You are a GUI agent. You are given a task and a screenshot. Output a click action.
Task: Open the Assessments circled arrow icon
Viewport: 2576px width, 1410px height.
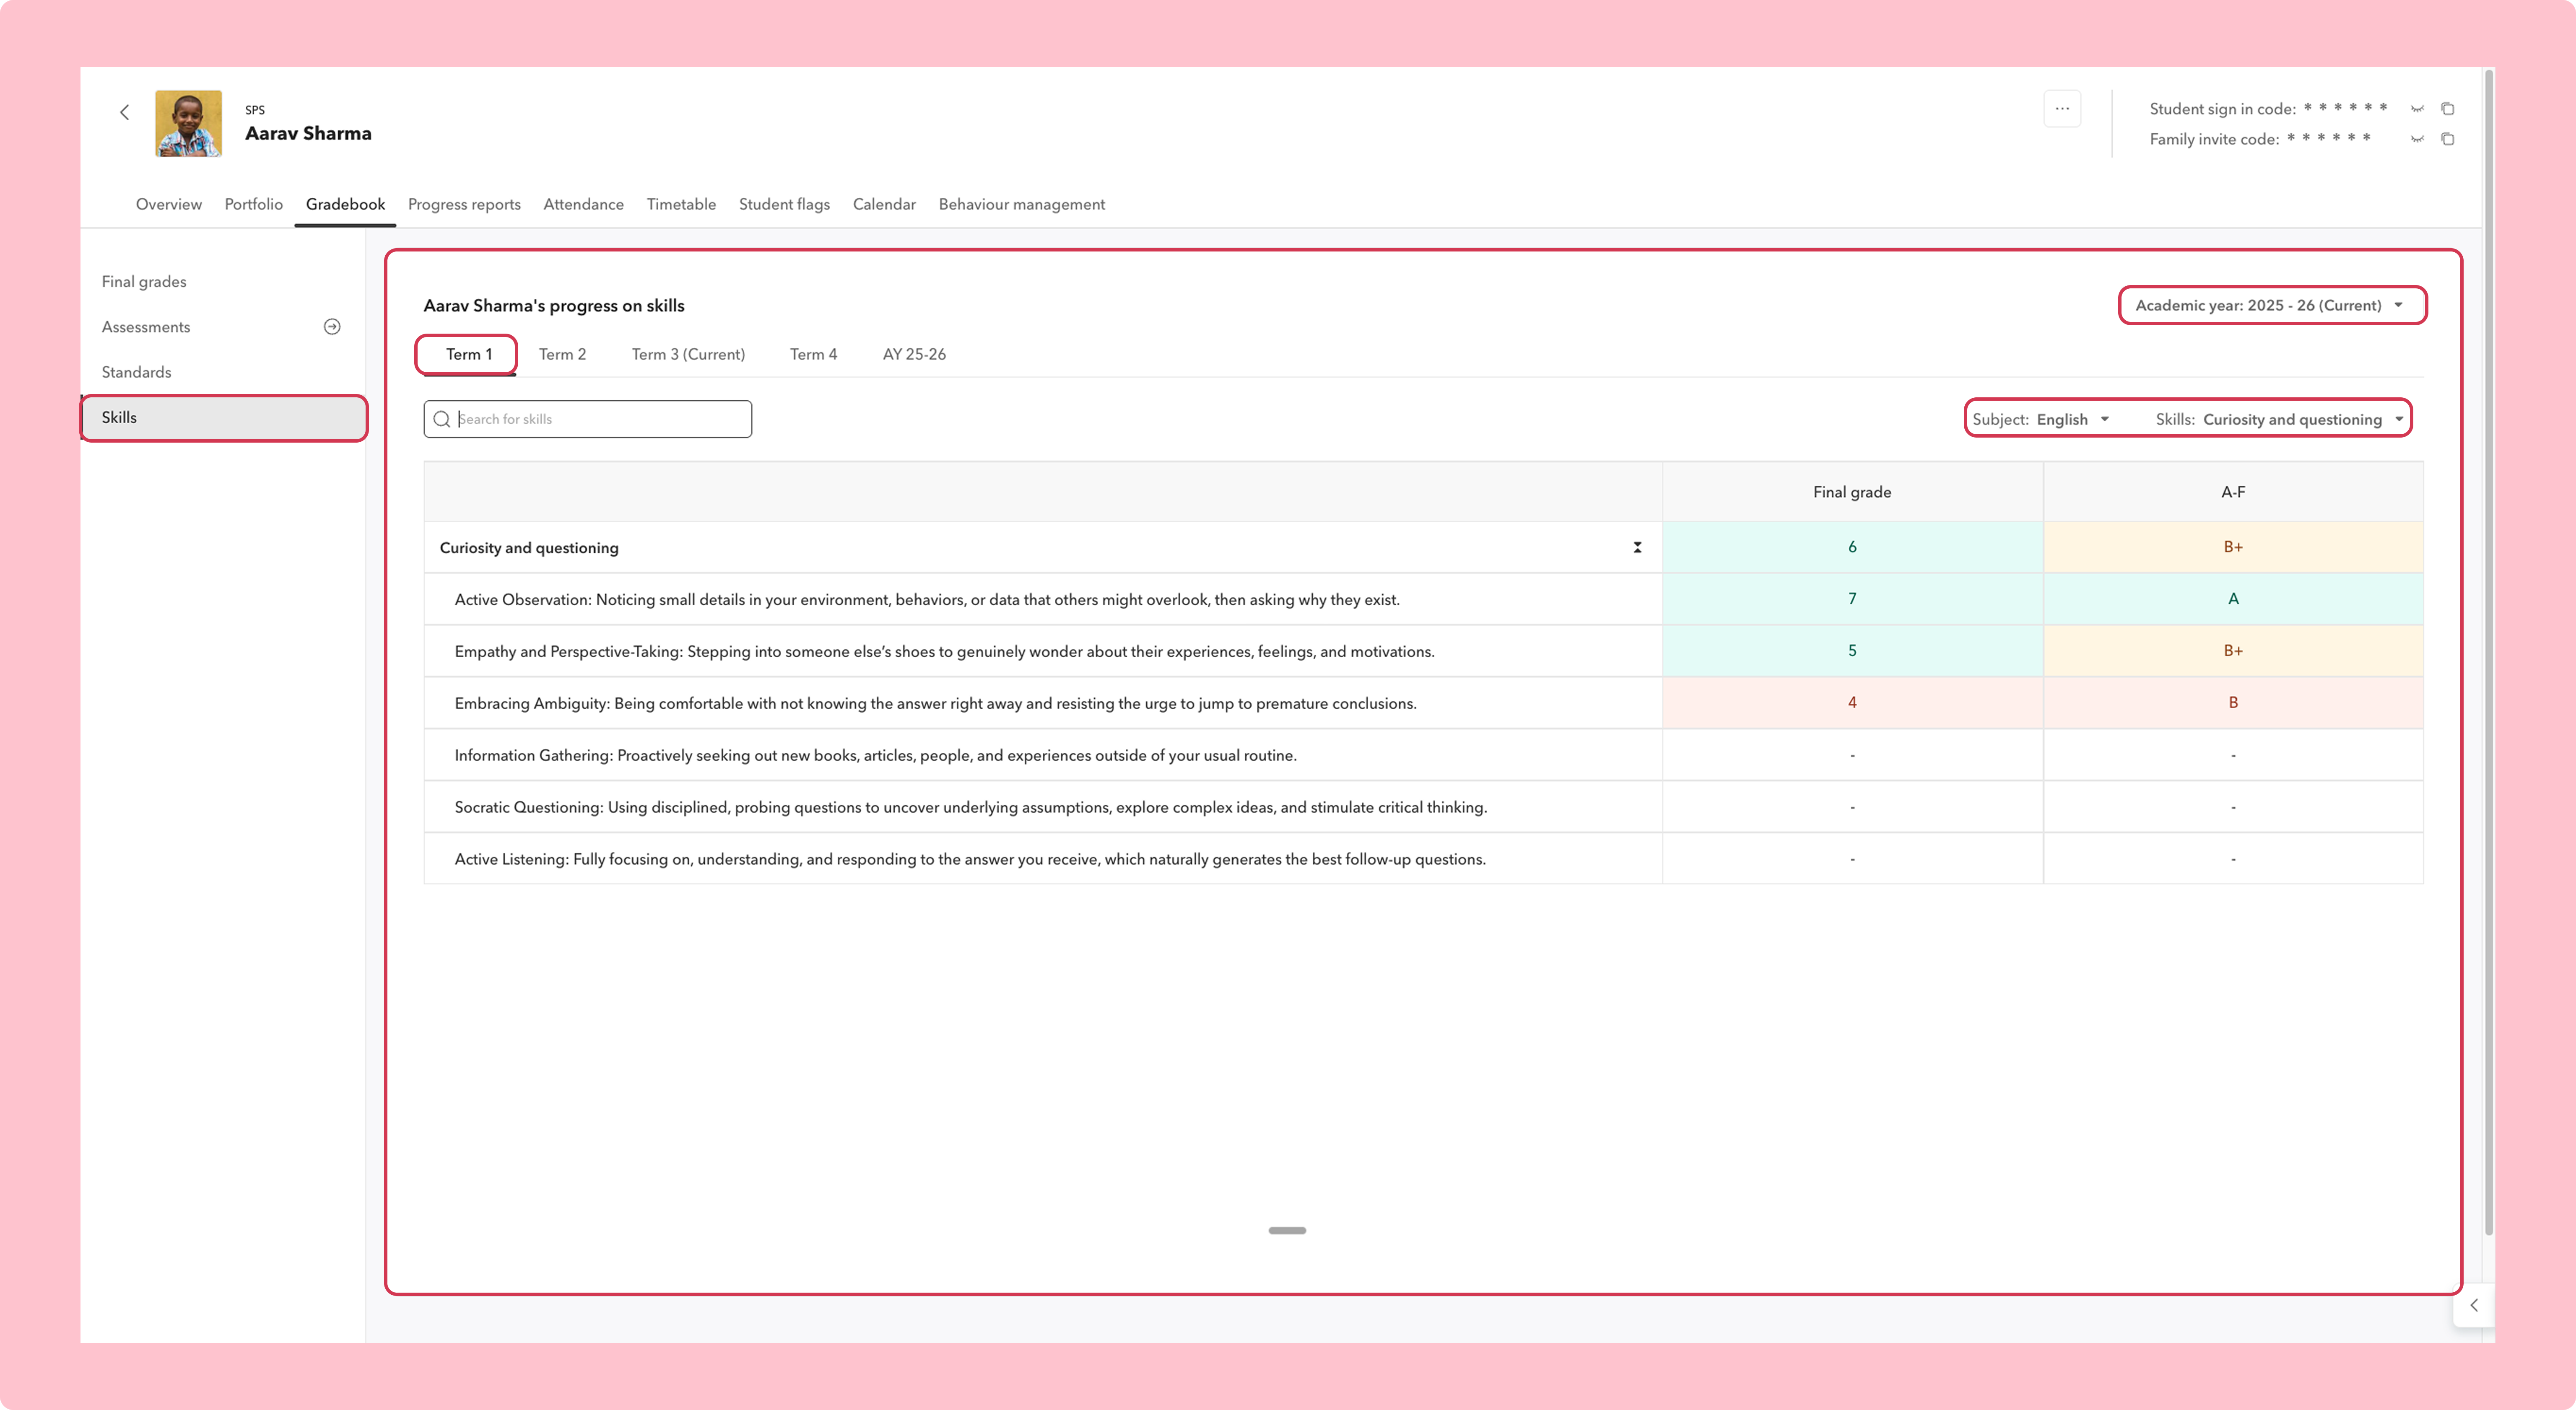(x=332, y=327)
